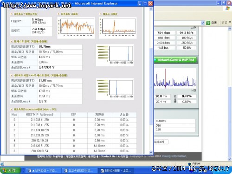The height and width of the screenshot is (174, 232).
Task: Click arrow icon beside 핑 테스트 결과 heading
Action: [x=12, y=41]
